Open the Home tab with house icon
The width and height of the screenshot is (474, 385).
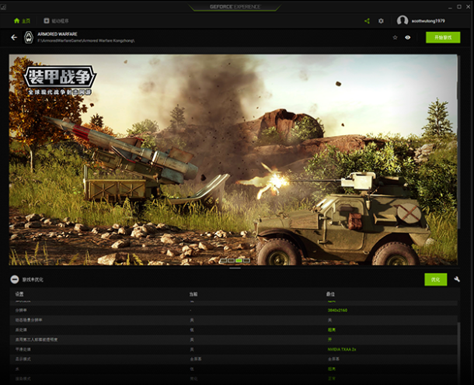coord(22,21)
